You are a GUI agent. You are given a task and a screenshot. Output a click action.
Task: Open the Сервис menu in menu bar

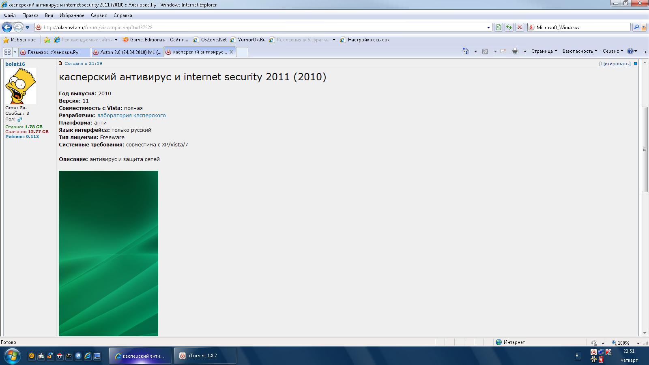click(x=99, y=15)
